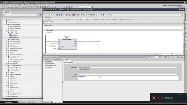
Task: Expand the System blocks folder
Action: tap(8, 39)
